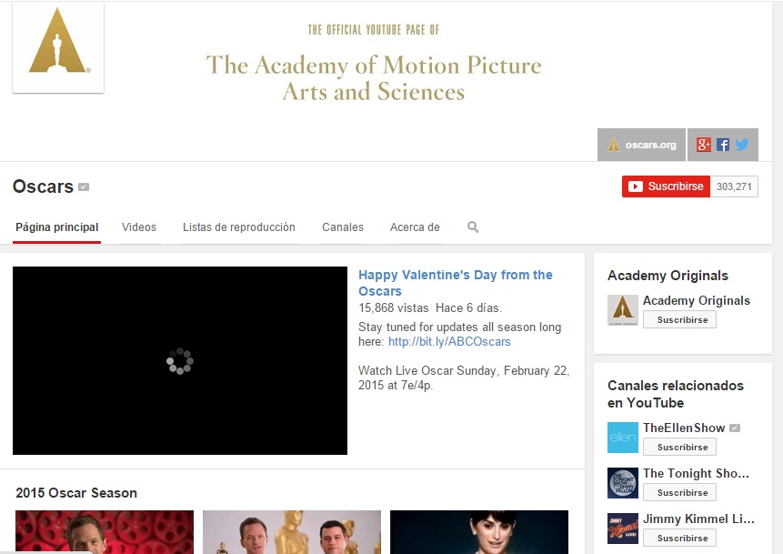Click the 15,868 vistas view count
783x554 pixels.
click(x=394, y=308)
